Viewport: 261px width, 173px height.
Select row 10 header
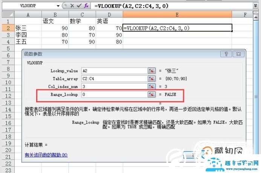coord(8,82)
